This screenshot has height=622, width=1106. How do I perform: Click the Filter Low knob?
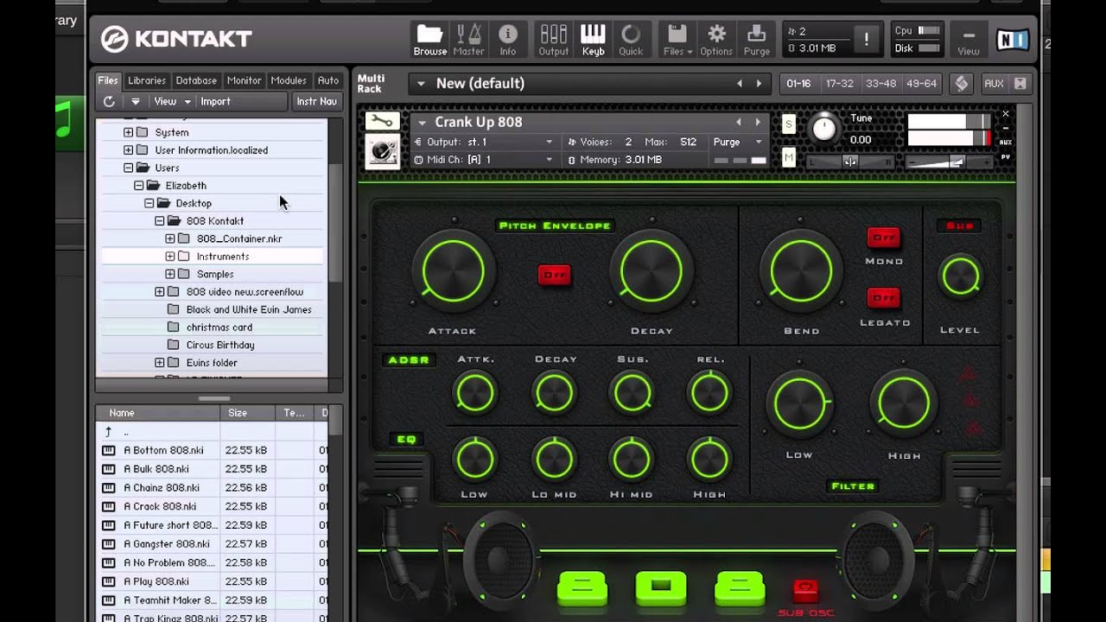pyautogui.click(x=799, y=404)
